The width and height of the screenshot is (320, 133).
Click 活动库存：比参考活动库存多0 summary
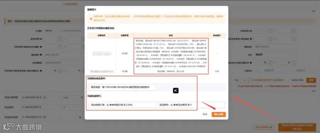click(191, 105)
